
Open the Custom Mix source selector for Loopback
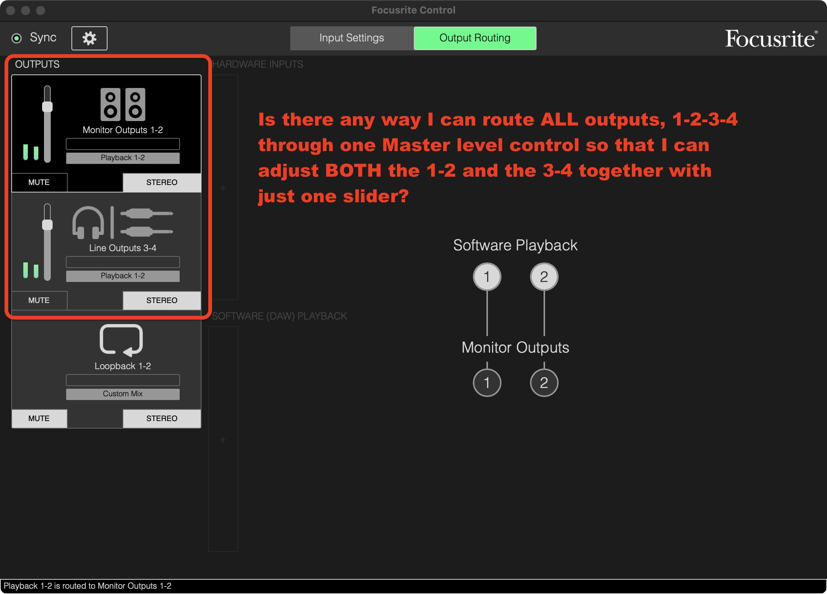click(123, 394)
